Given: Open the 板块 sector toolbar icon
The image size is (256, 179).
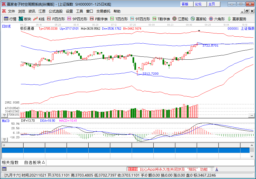Looking at the screenshot, I should [25, 19].
